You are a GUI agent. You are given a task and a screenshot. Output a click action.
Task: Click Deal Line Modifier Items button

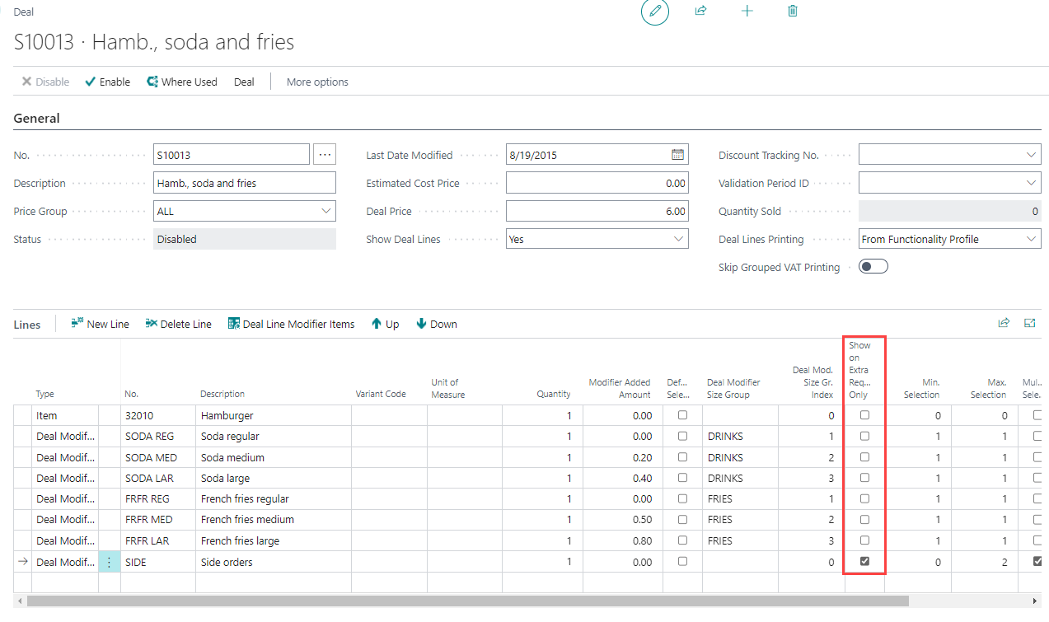[x=291, y=325]
